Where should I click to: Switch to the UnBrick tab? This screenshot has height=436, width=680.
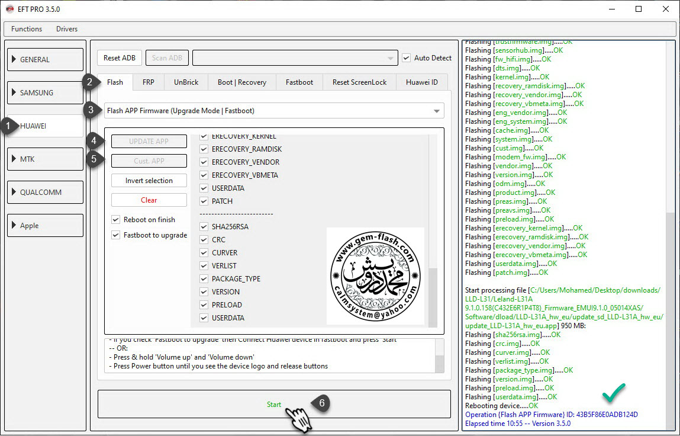tap(186, 82)
